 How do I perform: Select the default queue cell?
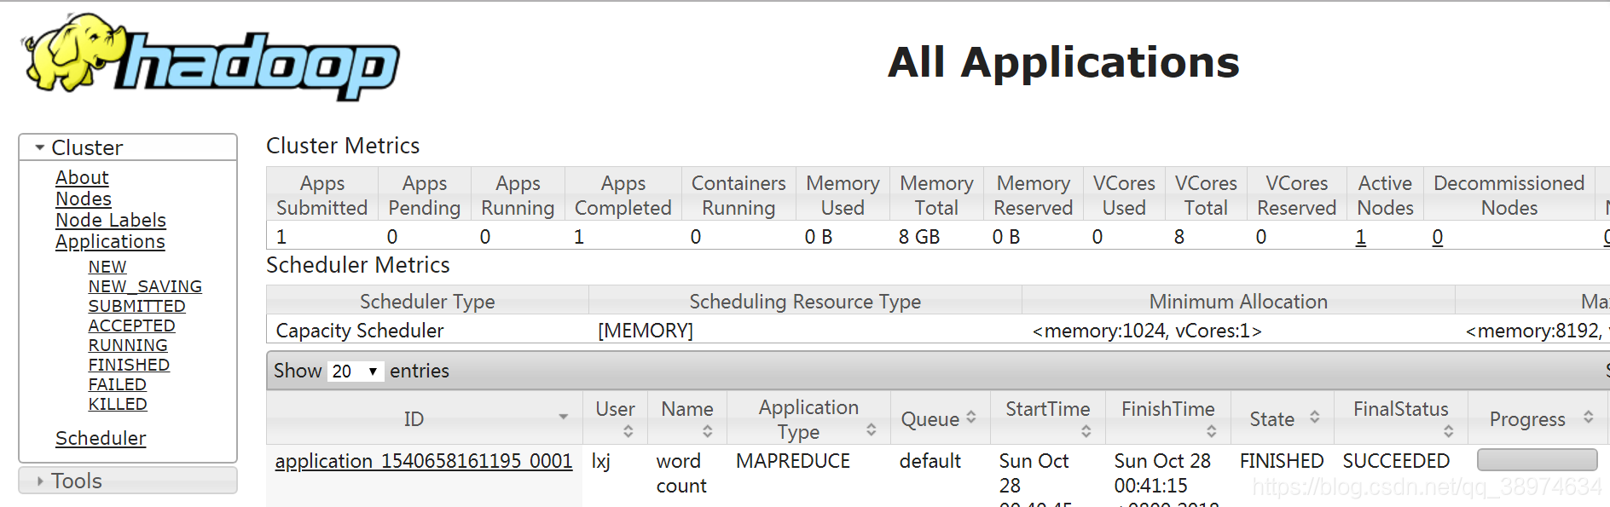click(x=930, y=461)
